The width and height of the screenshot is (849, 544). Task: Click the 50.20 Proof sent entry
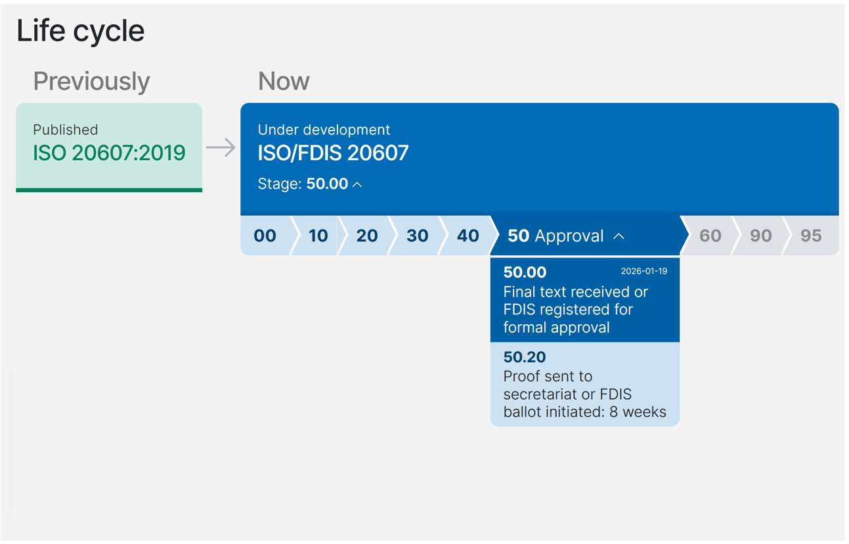point(584,385)
